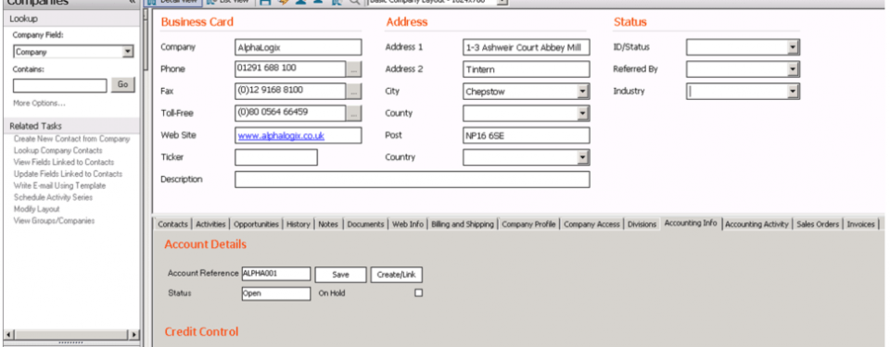Image resolution: width=890 pixels, height=347 pixels.
Task: Open the Company Field dropdown
Action: tap(128, 52)
